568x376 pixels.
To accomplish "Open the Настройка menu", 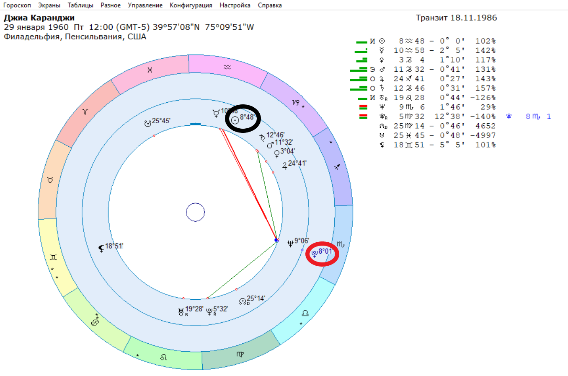I will pos(235,5).
